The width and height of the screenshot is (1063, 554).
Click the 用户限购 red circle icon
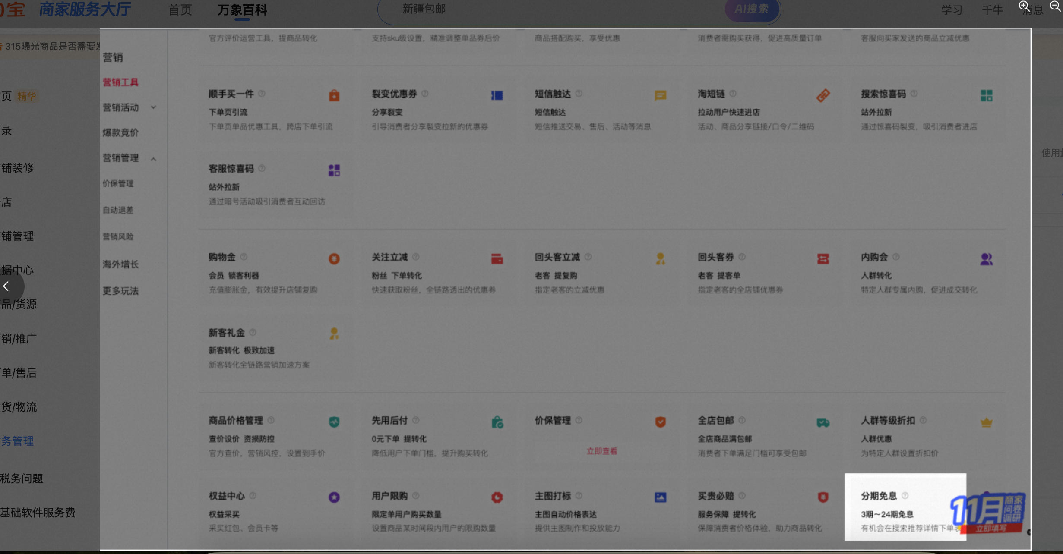pos(497,497)
